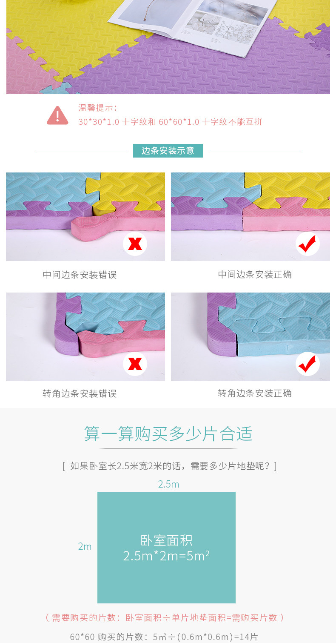Click the 2.5m width label
Viewport: 336px width, 643px height.
pyautogui.click(x=168, y=484)
